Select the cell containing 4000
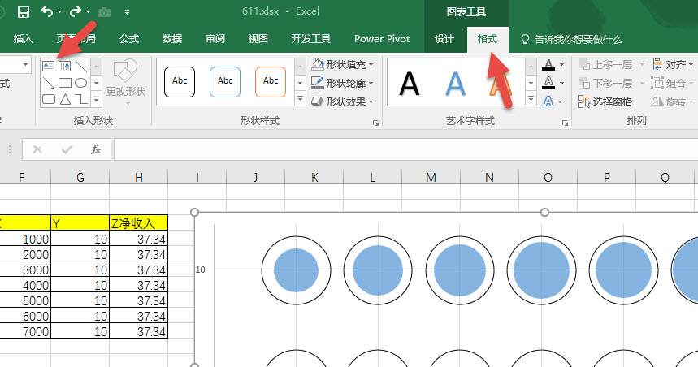The image size is (698, 367). [x=25, y=285]
